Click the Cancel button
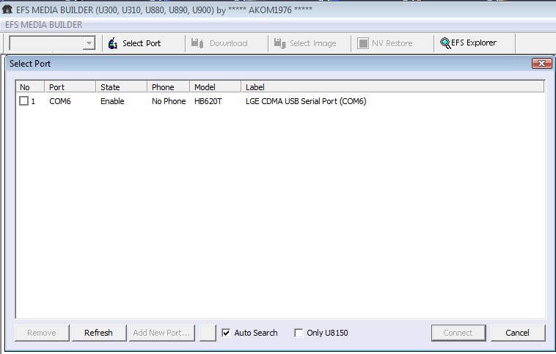 tap(518, 333)
